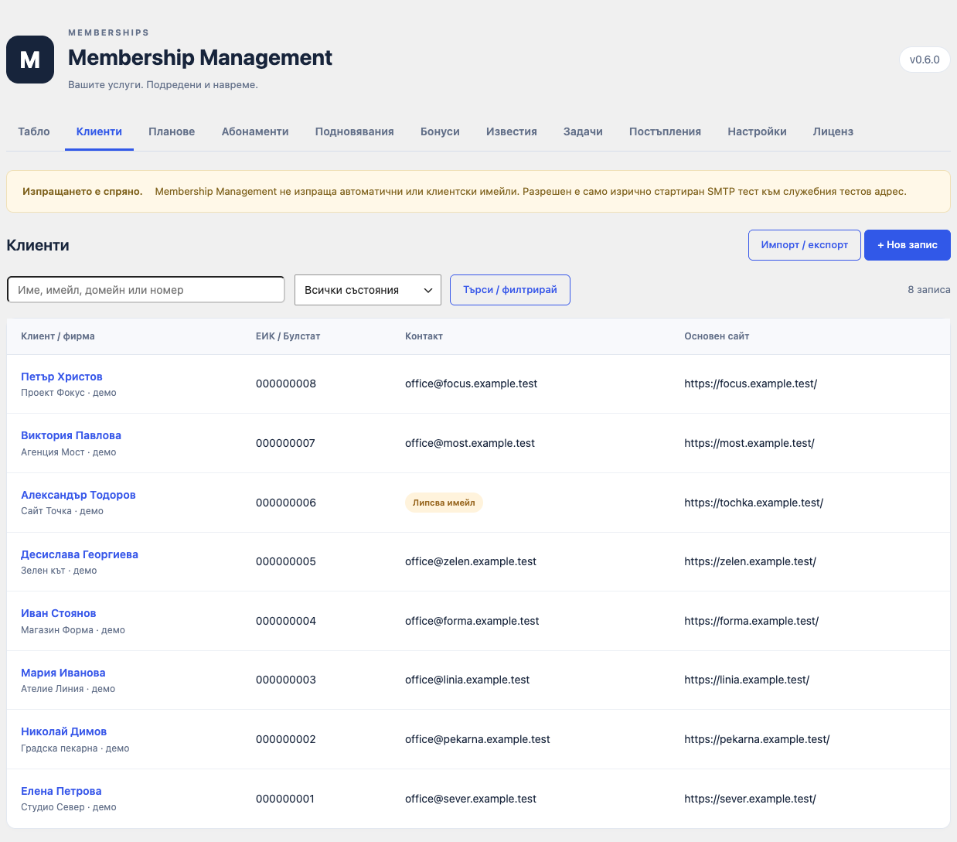
Task: Open client Николай Димов
Action: [64, 731]
